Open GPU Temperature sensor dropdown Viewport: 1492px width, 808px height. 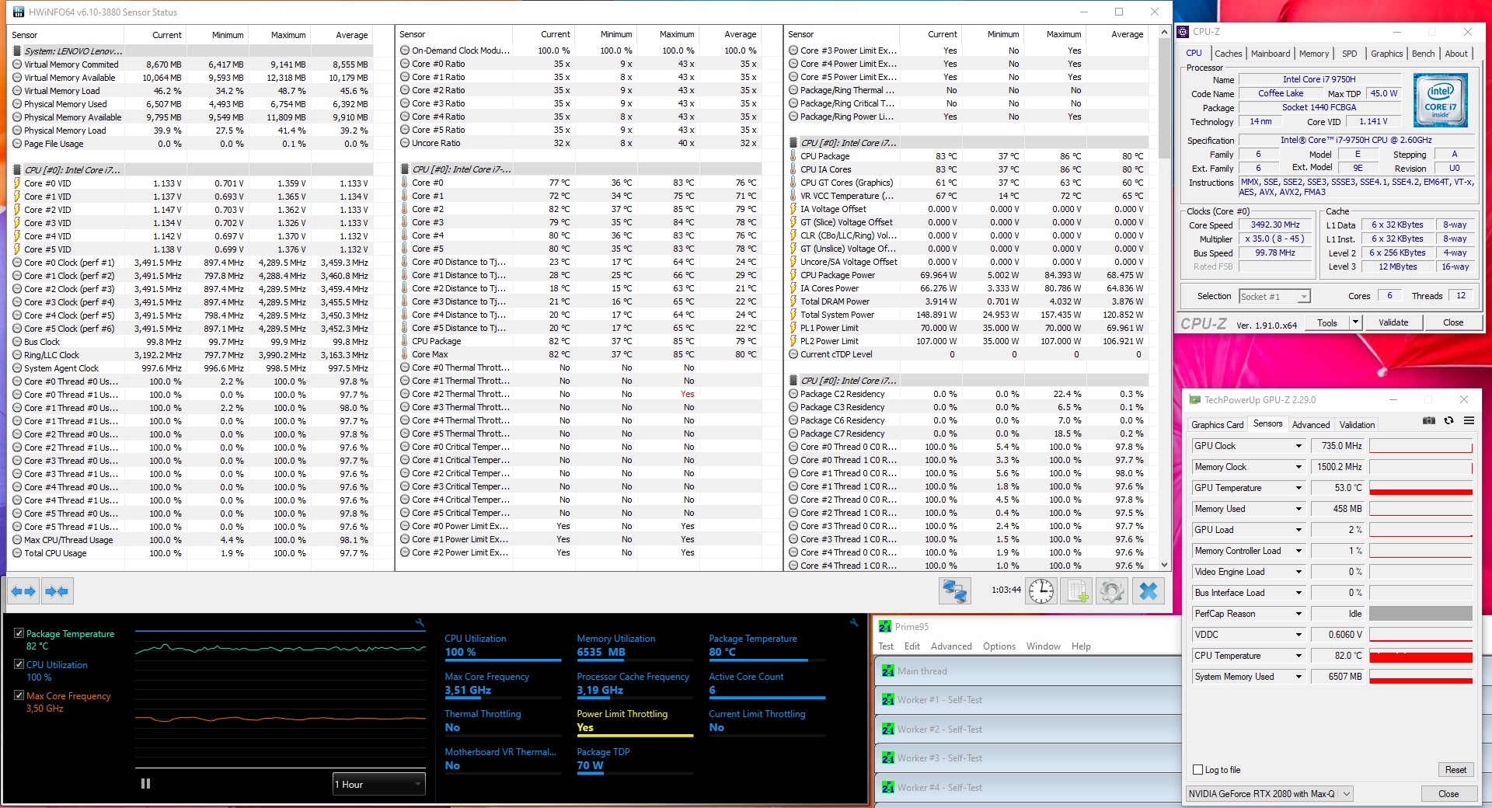[x=1298, y=488]
